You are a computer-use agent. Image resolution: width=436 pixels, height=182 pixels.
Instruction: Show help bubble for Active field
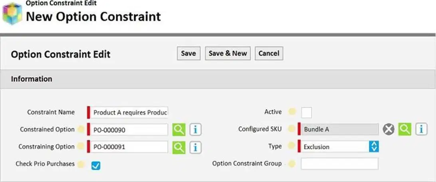pos(292,112)
